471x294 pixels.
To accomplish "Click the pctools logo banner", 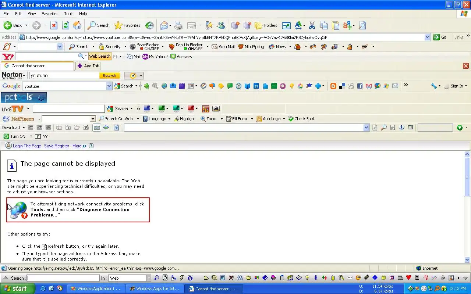I will point(24,97).
